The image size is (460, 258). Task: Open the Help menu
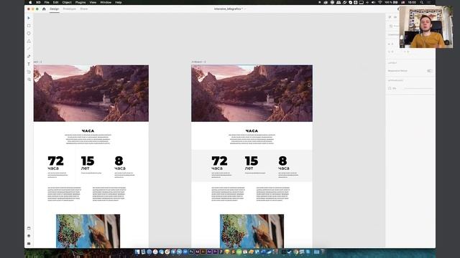(118, 2)
